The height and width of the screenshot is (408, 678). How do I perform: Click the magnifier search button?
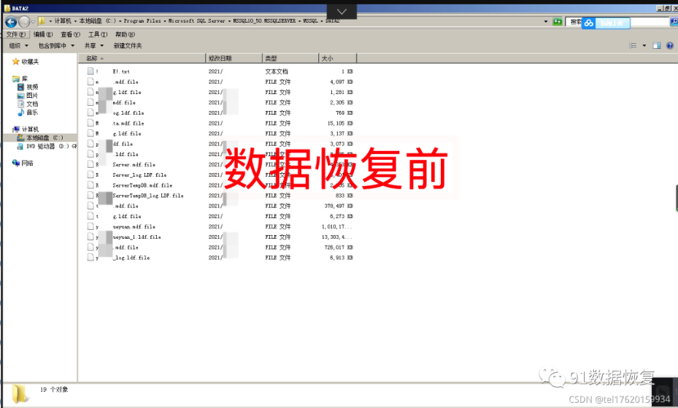tap(674, 21)
